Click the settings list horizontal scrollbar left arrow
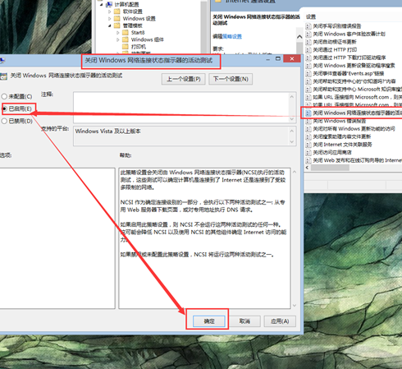402x369 pixels. pyautogui.click(x=307, y=168)
